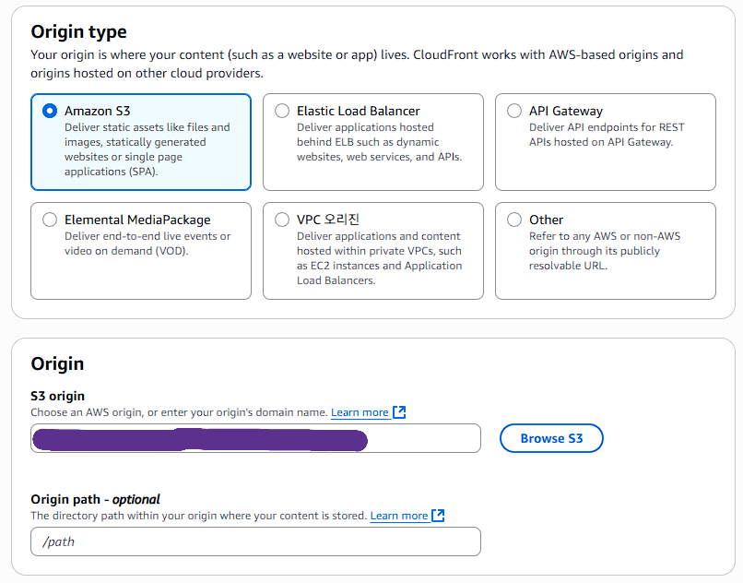Follow the Learn more link under S3 origin

coord(360,412)
